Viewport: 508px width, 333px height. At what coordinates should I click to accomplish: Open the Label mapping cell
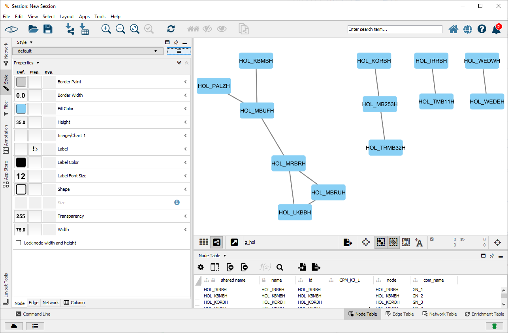[35, 149]
